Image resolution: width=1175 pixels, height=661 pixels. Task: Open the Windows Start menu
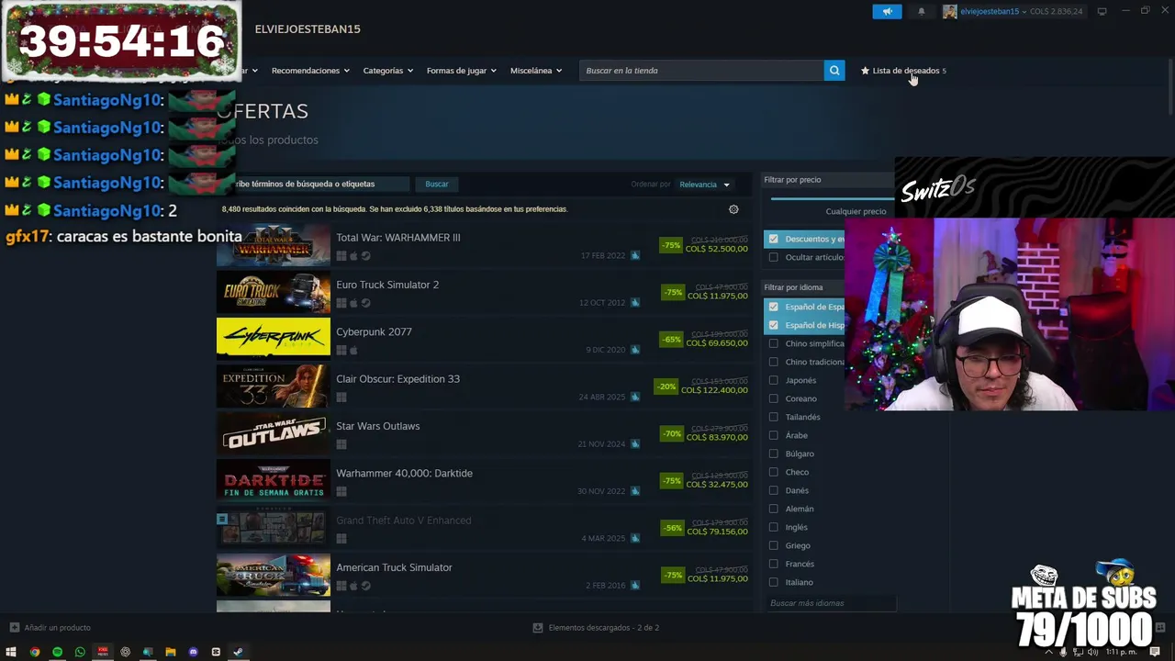point(11,652)
